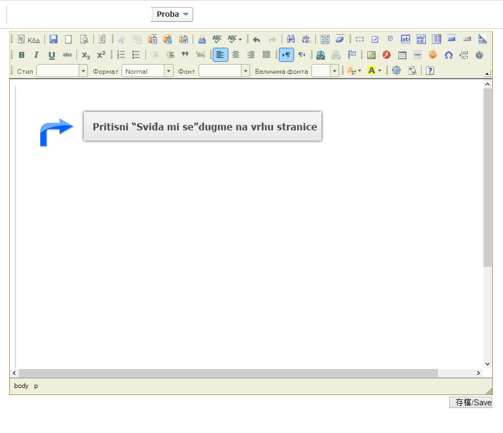Viewport: 503px width, 433px height.
Task: Open the Proba dropdown
Action: tap(172, 15)
